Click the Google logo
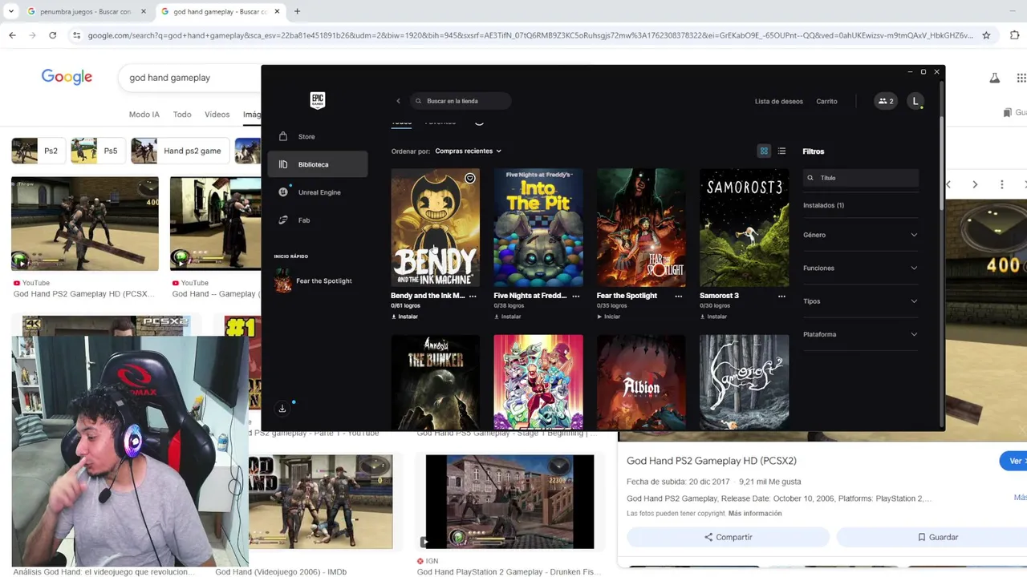 [67, 77]
